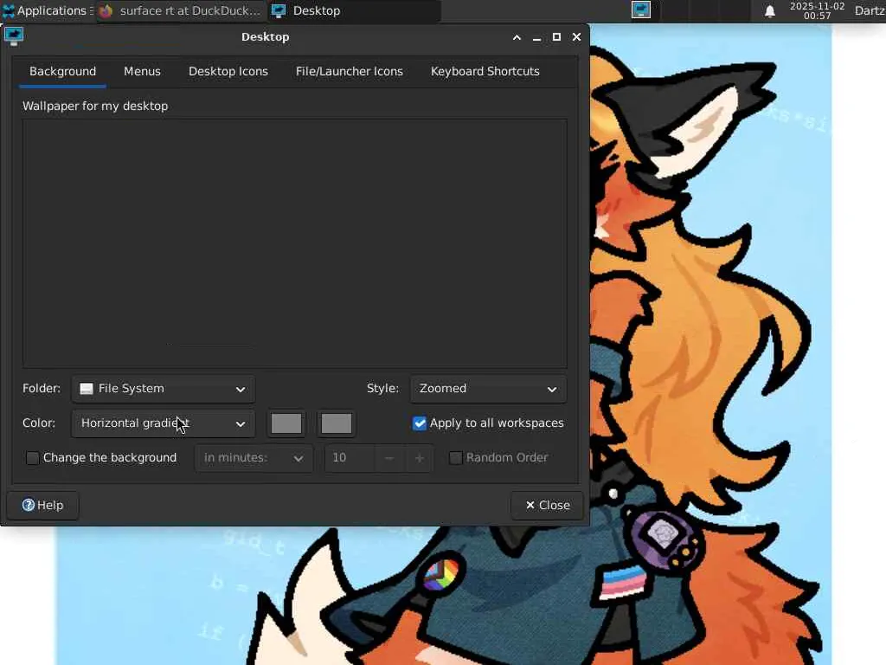Open the 'in minutes' interval dropdown

click(254, 458)
